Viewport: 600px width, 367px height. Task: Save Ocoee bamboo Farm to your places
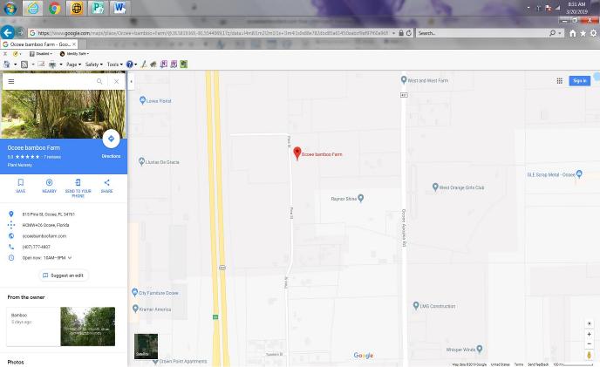(20, 183)
